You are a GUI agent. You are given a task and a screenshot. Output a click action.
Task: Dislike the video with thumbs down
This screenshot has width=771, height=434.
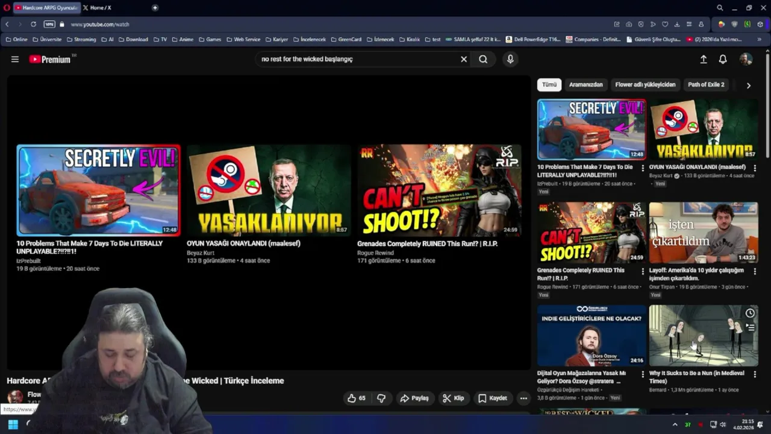coord(381,398)
